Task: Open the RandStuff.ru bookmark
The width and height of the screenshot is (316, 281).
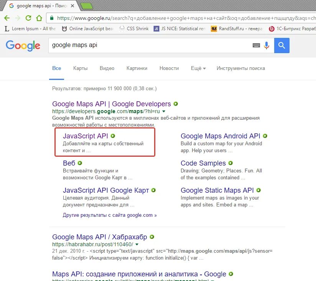Action: [x=237, y=29]
